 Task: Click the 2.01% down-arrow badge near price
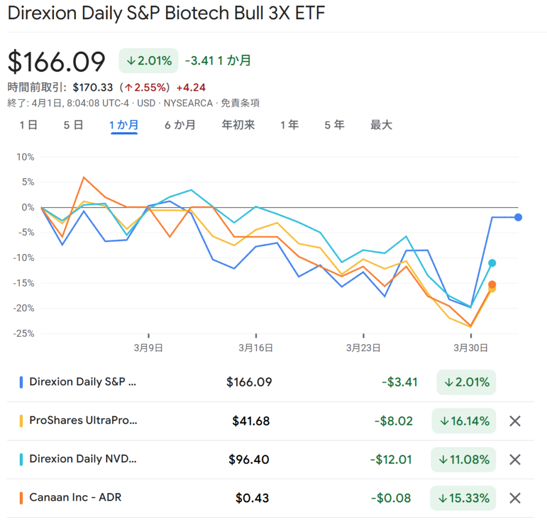tap(149, 61)
